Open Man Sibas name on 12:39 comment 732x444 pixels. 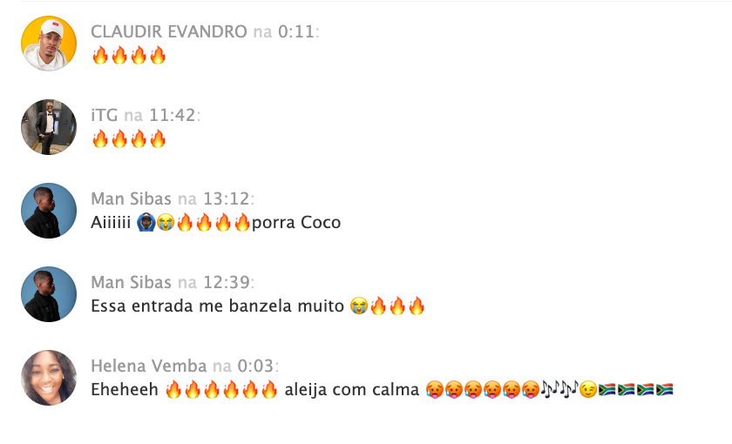(132, 282)
